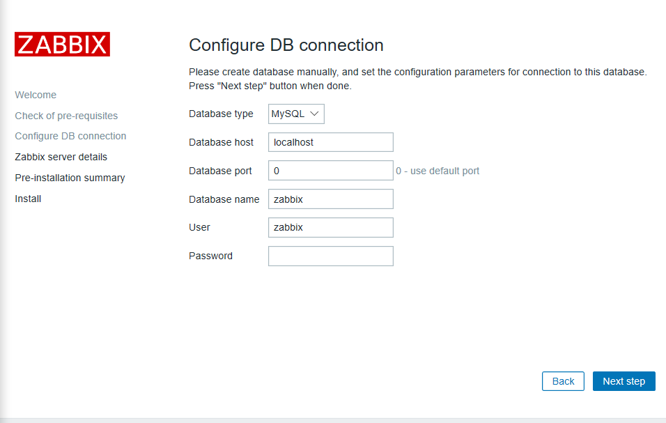Focus the empty Password field
This screenshot has width=666, height=423.
tap(330, 256)
